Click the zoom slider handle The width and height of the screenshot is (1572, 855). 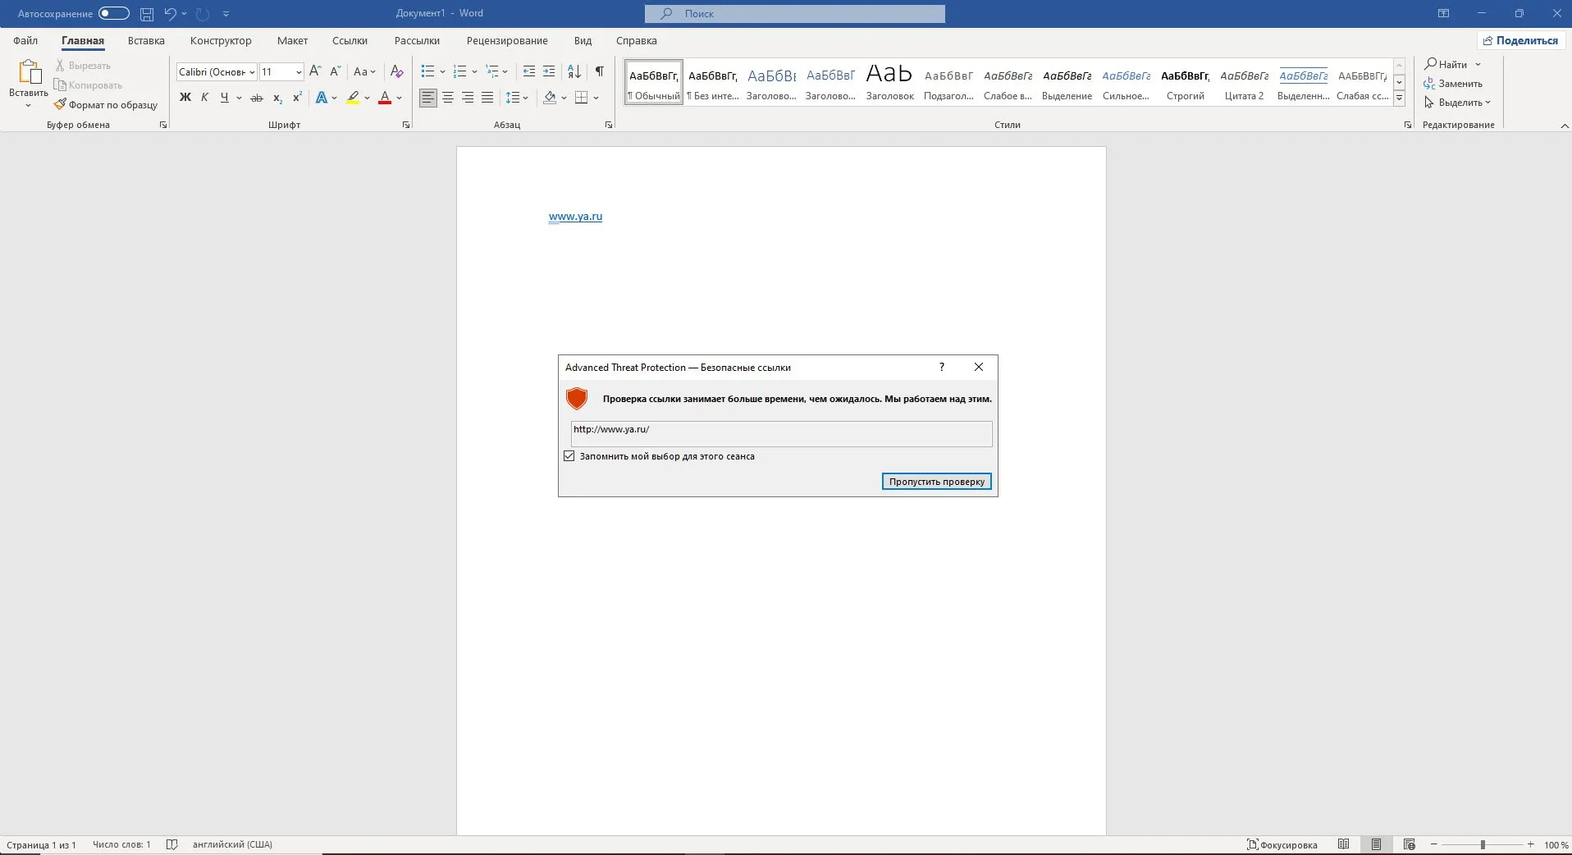(1483, 844)
